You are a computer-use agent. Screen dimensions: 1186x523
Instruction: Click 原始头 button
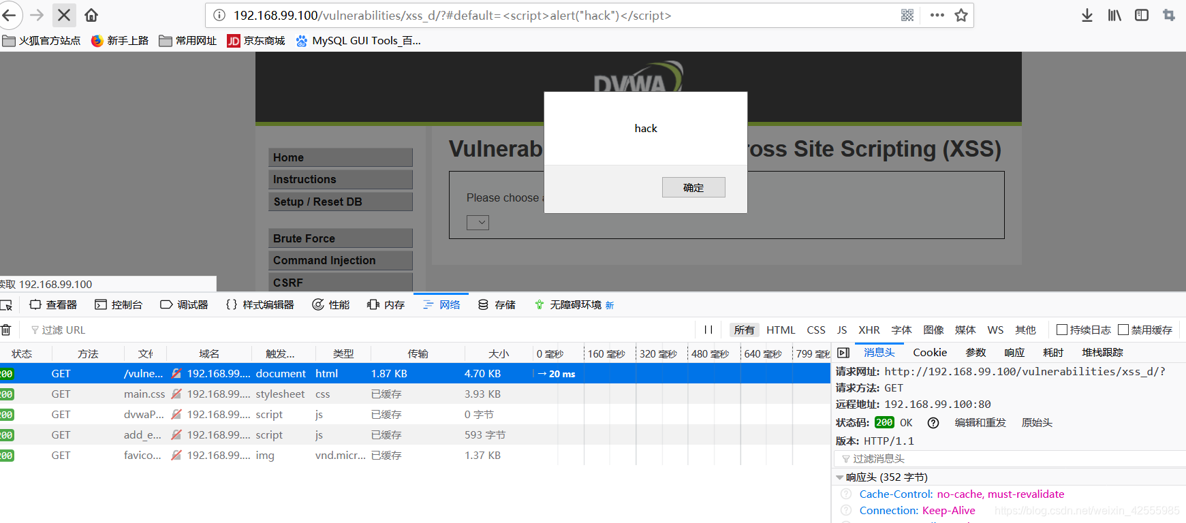1037,423
